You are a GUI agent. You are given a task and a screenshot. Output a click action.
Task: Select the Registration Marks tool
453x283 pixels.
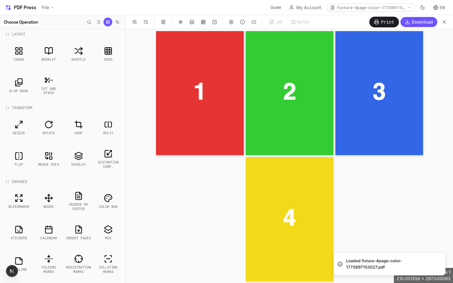click(x=78, y=263)
